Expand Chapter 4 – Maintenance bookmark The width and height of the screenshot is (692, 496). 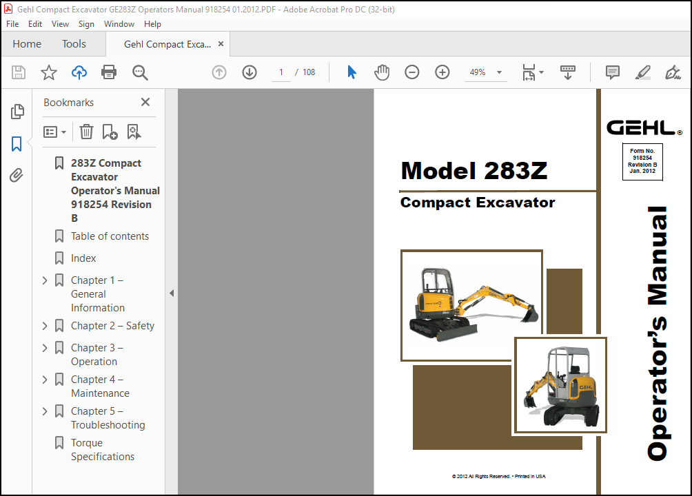(45, 380)
